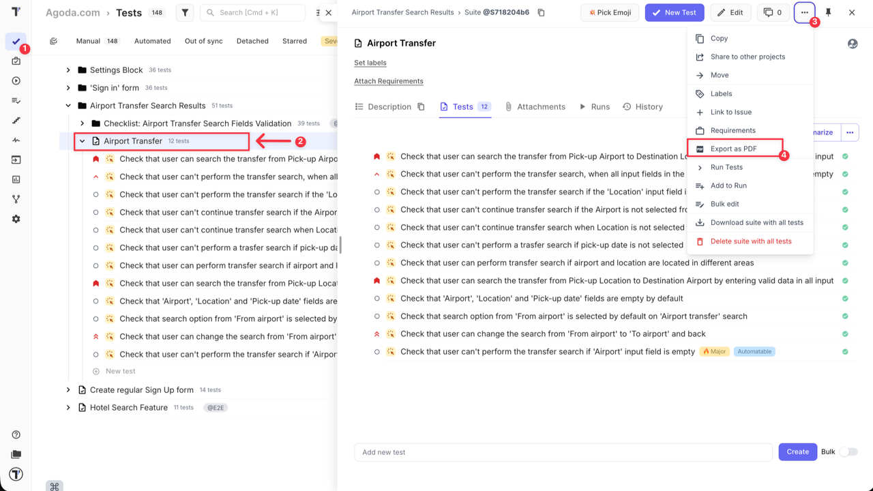Open the Runs play icon in the sidebar
873x491 pixels.
[16, 80]
